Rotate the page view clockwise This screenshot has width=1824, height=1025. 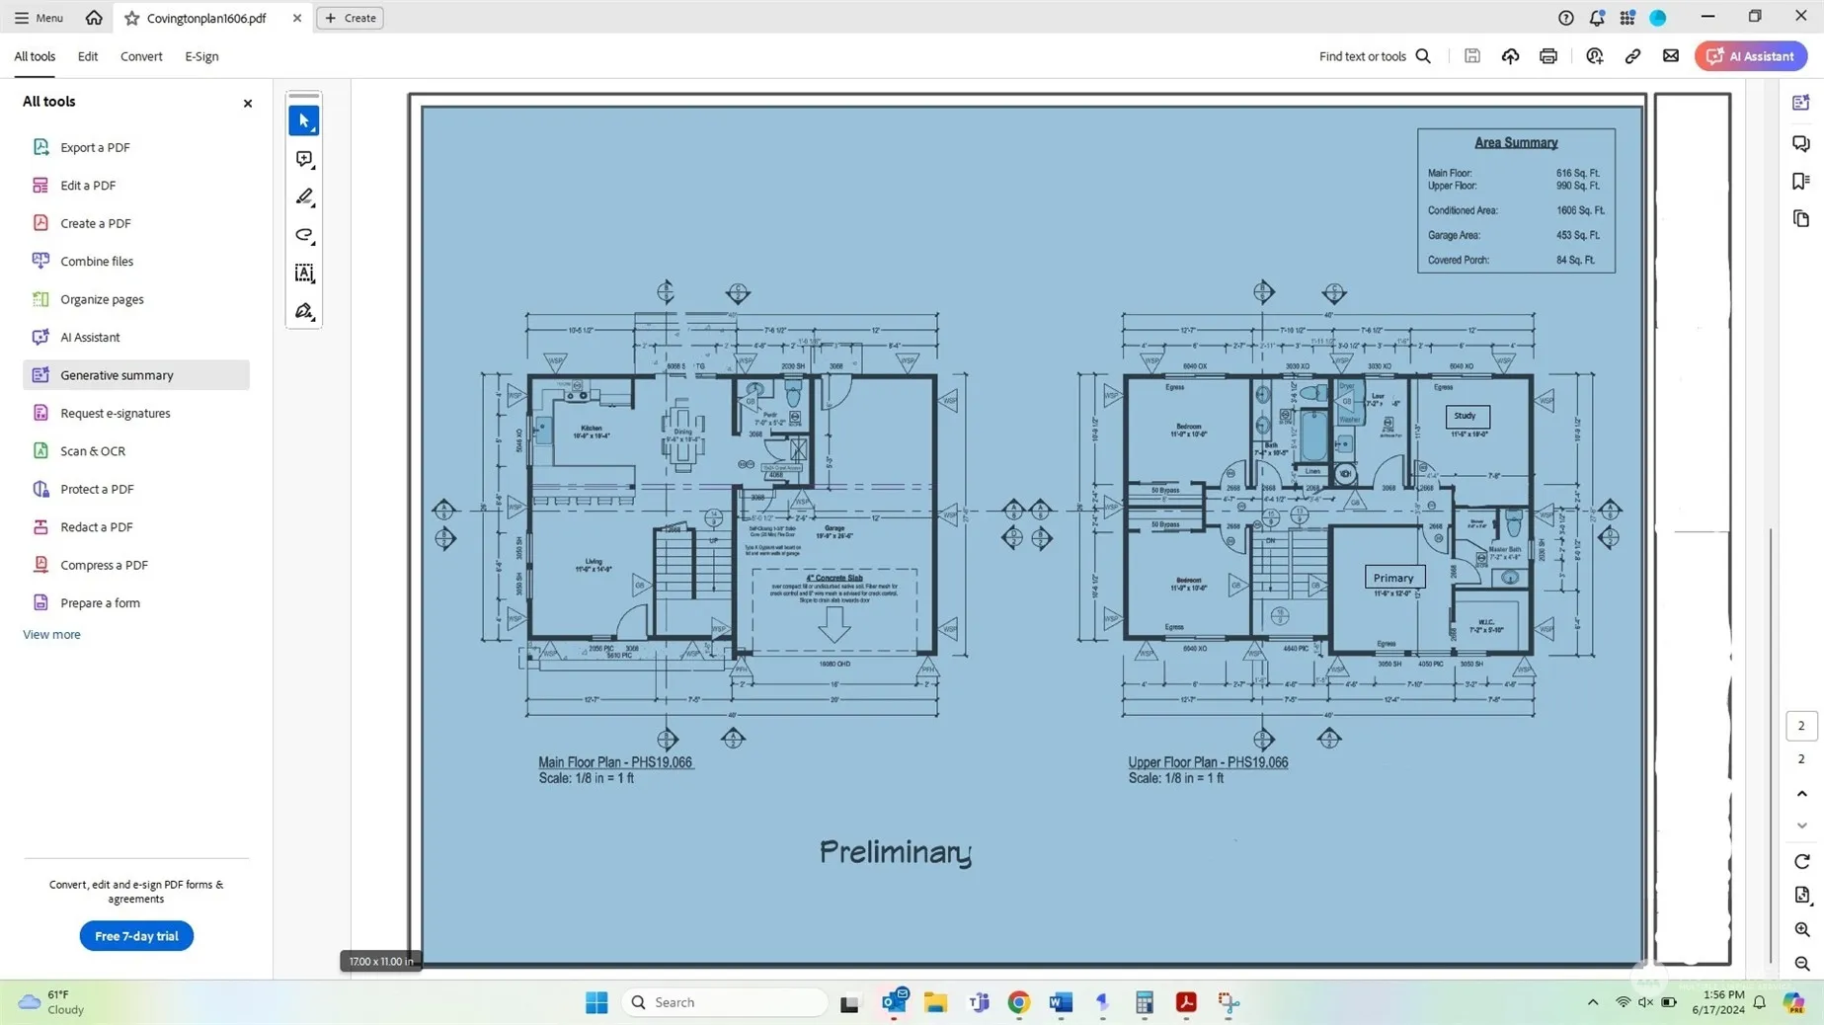(1801, 861)
